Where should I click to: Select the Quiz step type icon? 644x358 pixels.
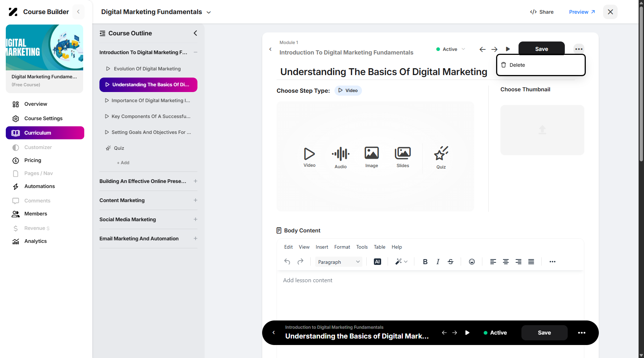[441, 158]
